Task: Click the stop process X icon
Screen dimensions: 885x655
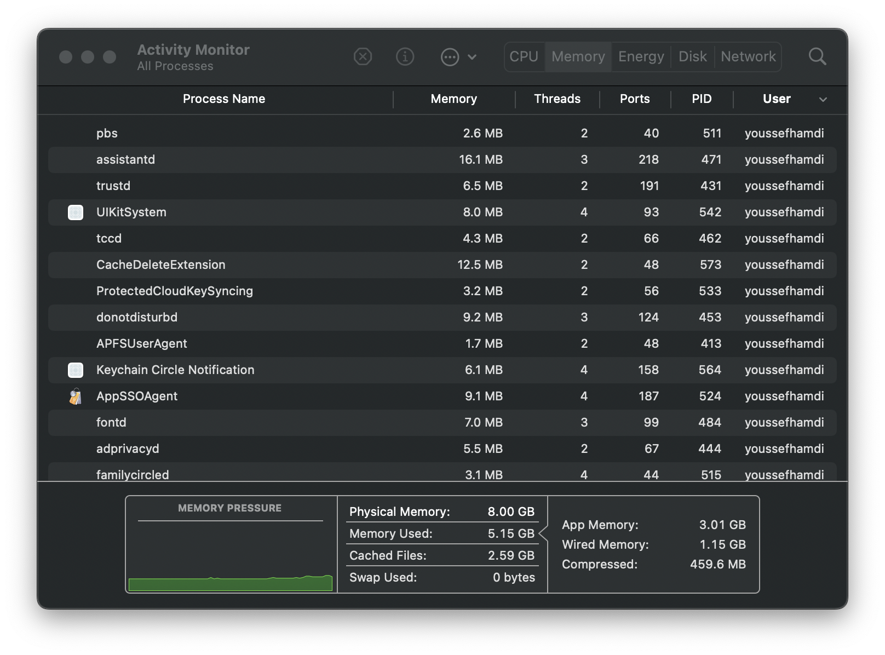Action: [363, 56]
